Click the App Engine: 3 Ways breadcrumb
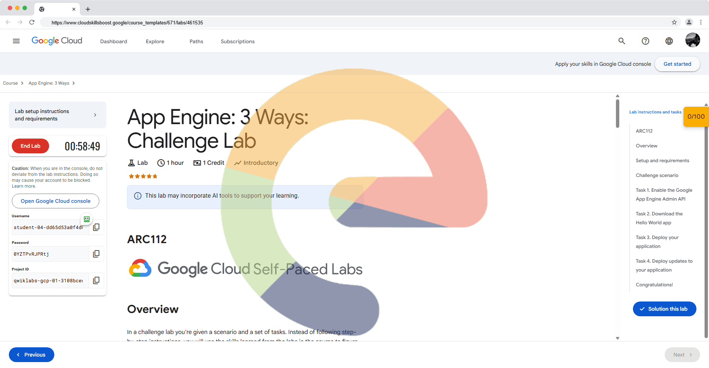This screenshot has width=709, height=368. point(49,83)
